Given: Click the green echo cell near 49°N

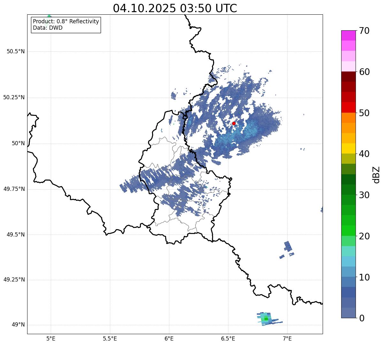Looking at the screenshot, I should pyautogui.click(x=265, y=319).
